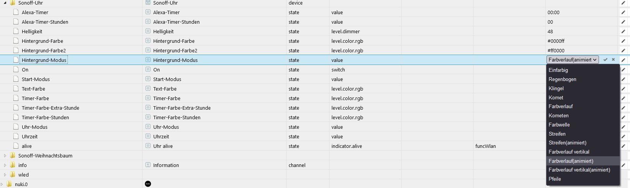Choose the Pfeile option in the list
The width and height of the screenshot is (630, 188).
pos(555,179)
